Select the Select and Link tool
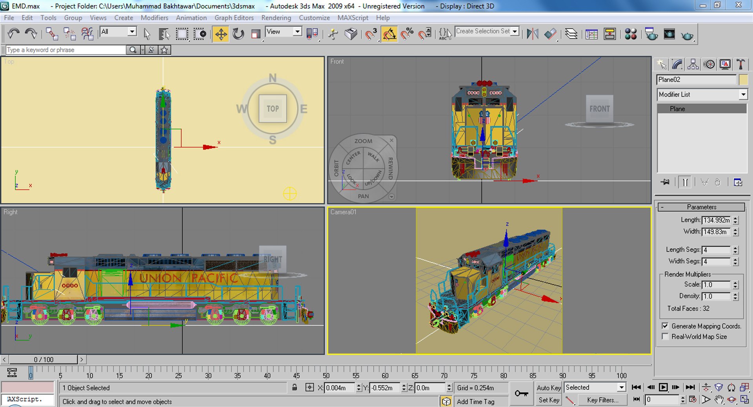This screenshot has width=753, height=407. (52, 34)
